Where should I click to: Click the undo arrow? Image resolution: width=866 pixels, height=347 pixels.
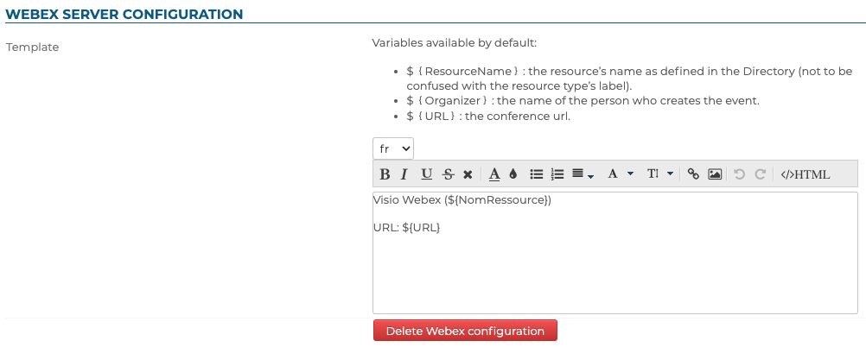click(x=739, y=174)
